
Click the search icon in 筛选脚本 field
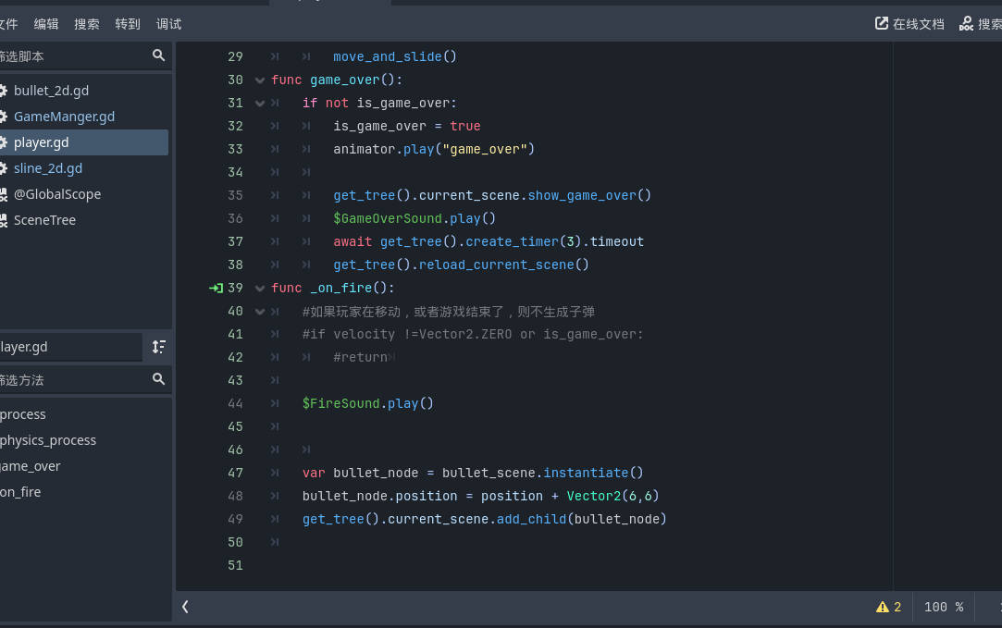pyautogui.click(x=158, y=55)
